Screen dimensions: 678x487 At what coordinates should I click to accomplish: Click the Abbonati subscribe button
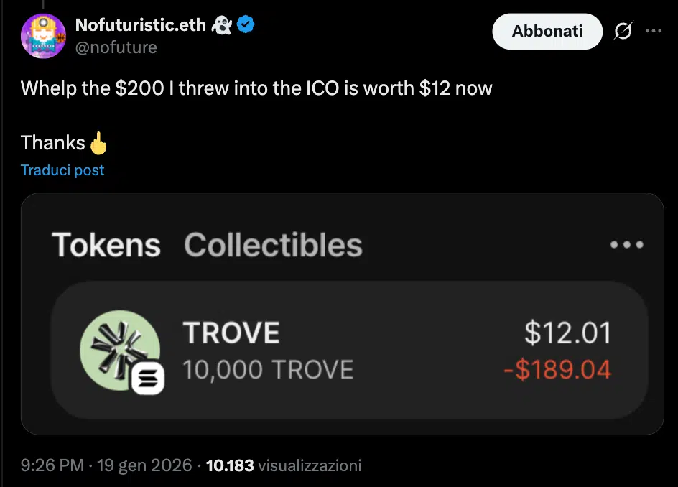[547, 32]
